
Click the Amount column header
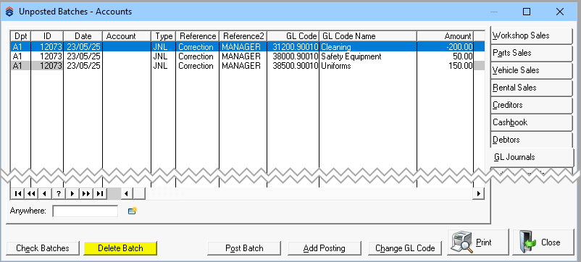pyautogui.click(x=445, y=36)
